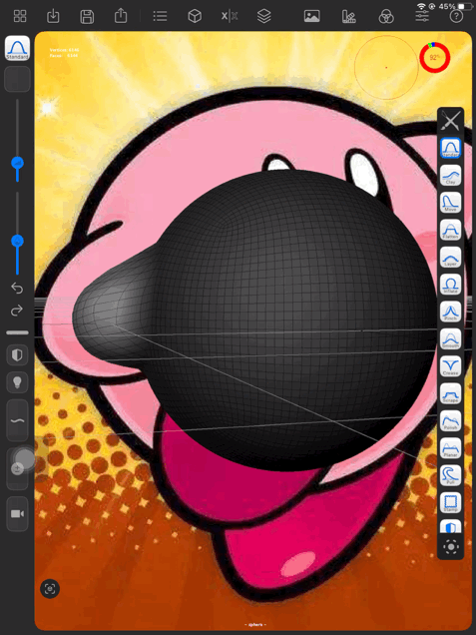This screenshot has width=476, height=635.
Task: Close tools panel with crossed brushes icon
Action: click(x=450, y=120)
